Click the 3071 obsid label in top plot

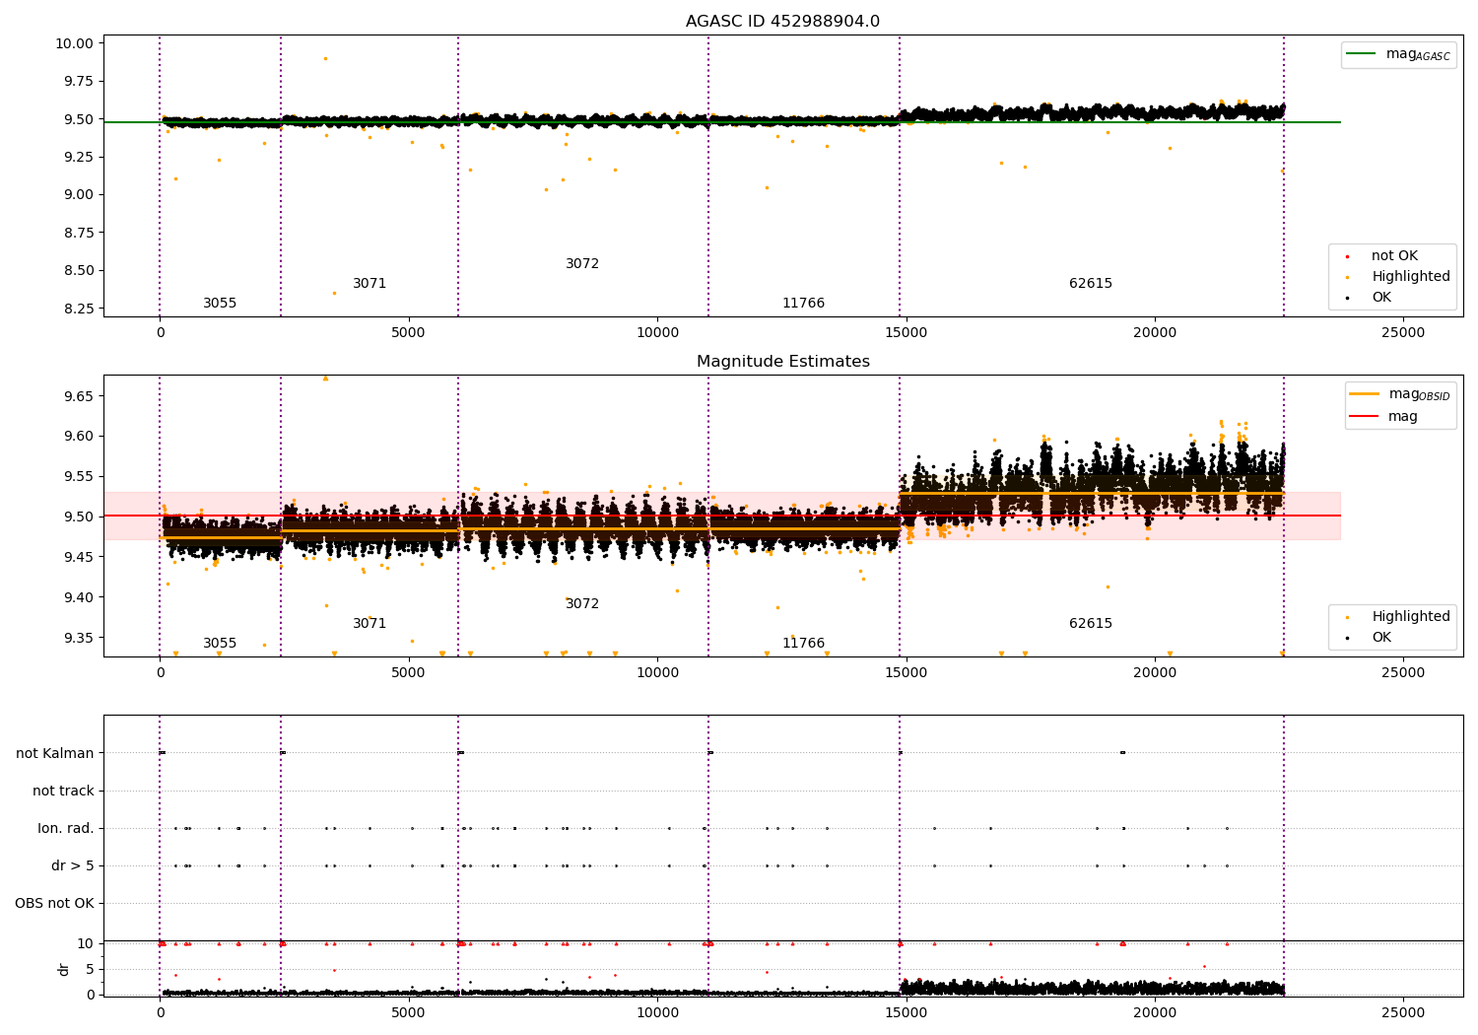(x=369, y=284)
